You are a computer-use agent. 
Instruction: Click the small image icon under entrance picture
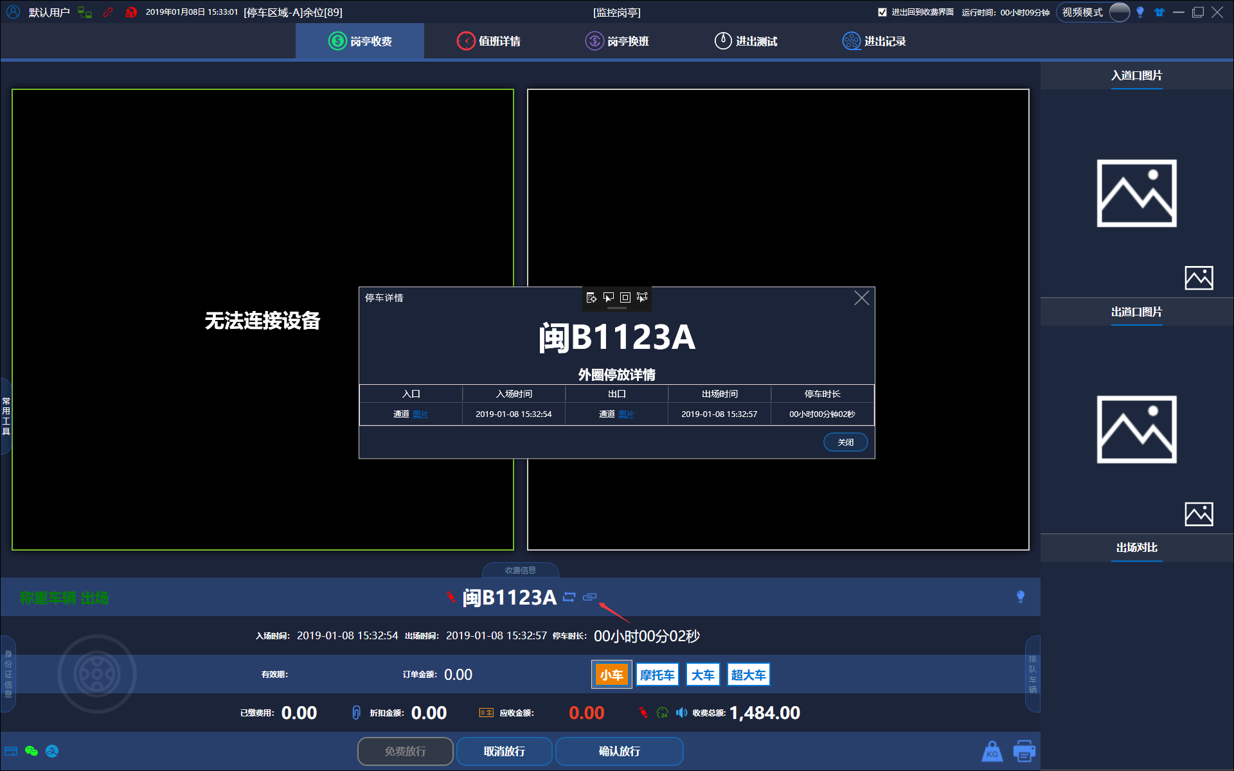(x=1199, y=278)
